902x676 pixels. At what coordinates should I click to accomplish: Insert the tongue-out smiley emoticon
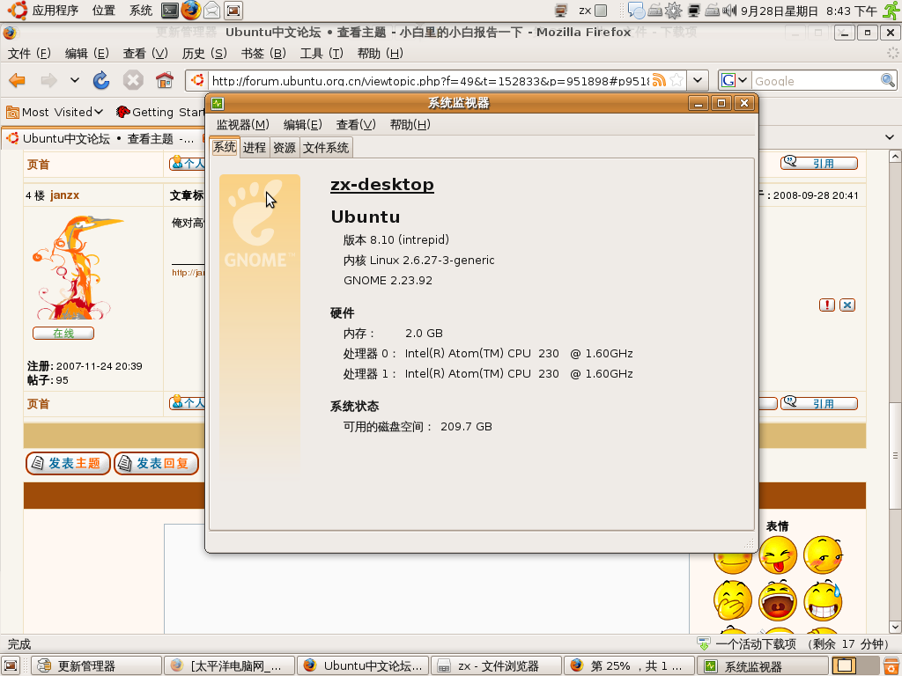click(x=777, y=555)
